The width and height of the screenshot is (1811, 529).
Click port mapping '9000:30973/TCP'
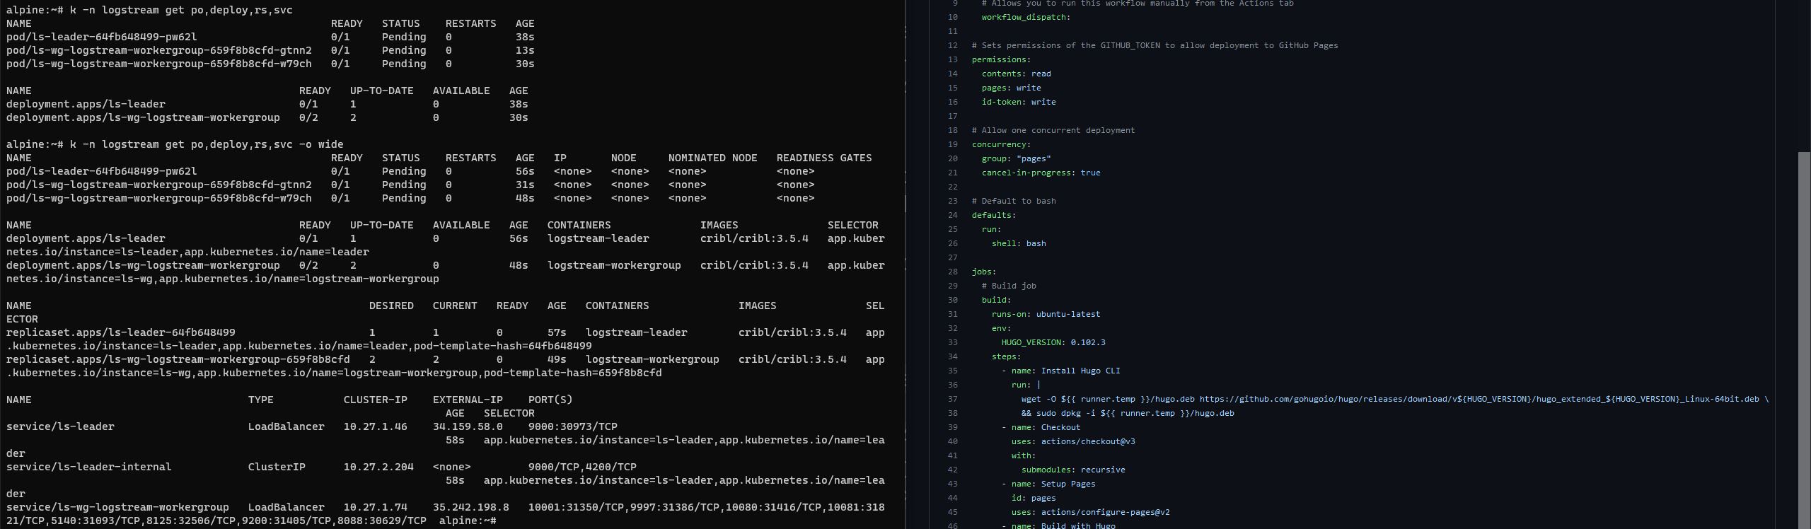573,426
